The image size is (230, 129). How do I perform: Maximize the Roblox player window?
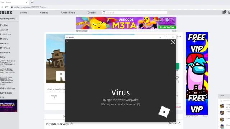[166, 37]
